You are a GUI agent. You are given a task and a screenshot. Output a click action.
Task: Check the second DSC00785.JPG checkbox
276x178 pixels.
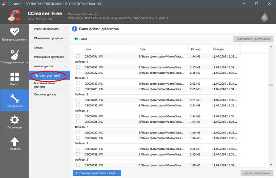pyautogui.click(x=78, y=105)
